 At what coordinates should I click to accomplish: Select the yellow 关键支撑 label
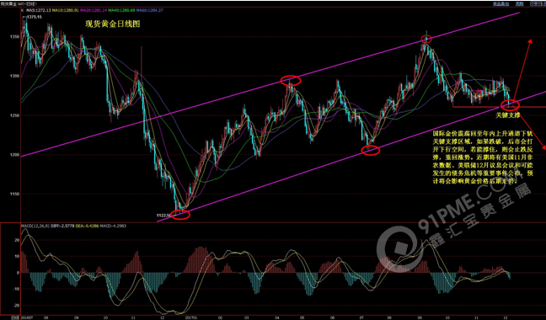point(508,115)
